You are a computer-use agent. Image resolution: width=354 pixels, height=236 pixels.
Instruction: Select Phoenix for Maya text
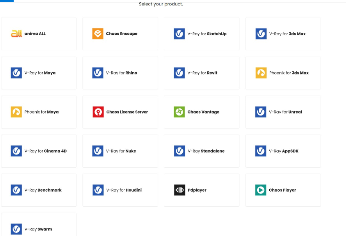[41, 112]
